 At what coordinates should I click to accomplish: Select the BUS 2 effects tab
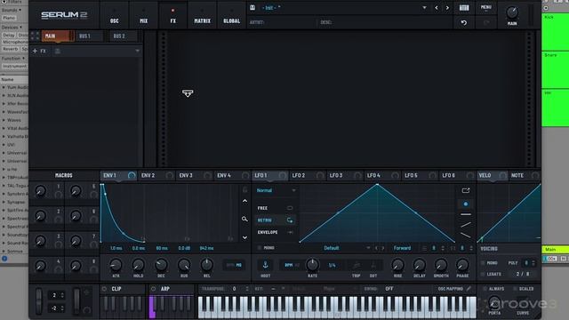coord(124,36)
